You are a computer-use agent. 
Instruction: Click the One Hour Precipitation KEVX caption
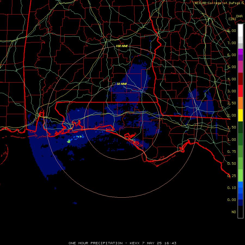[122, 243]
